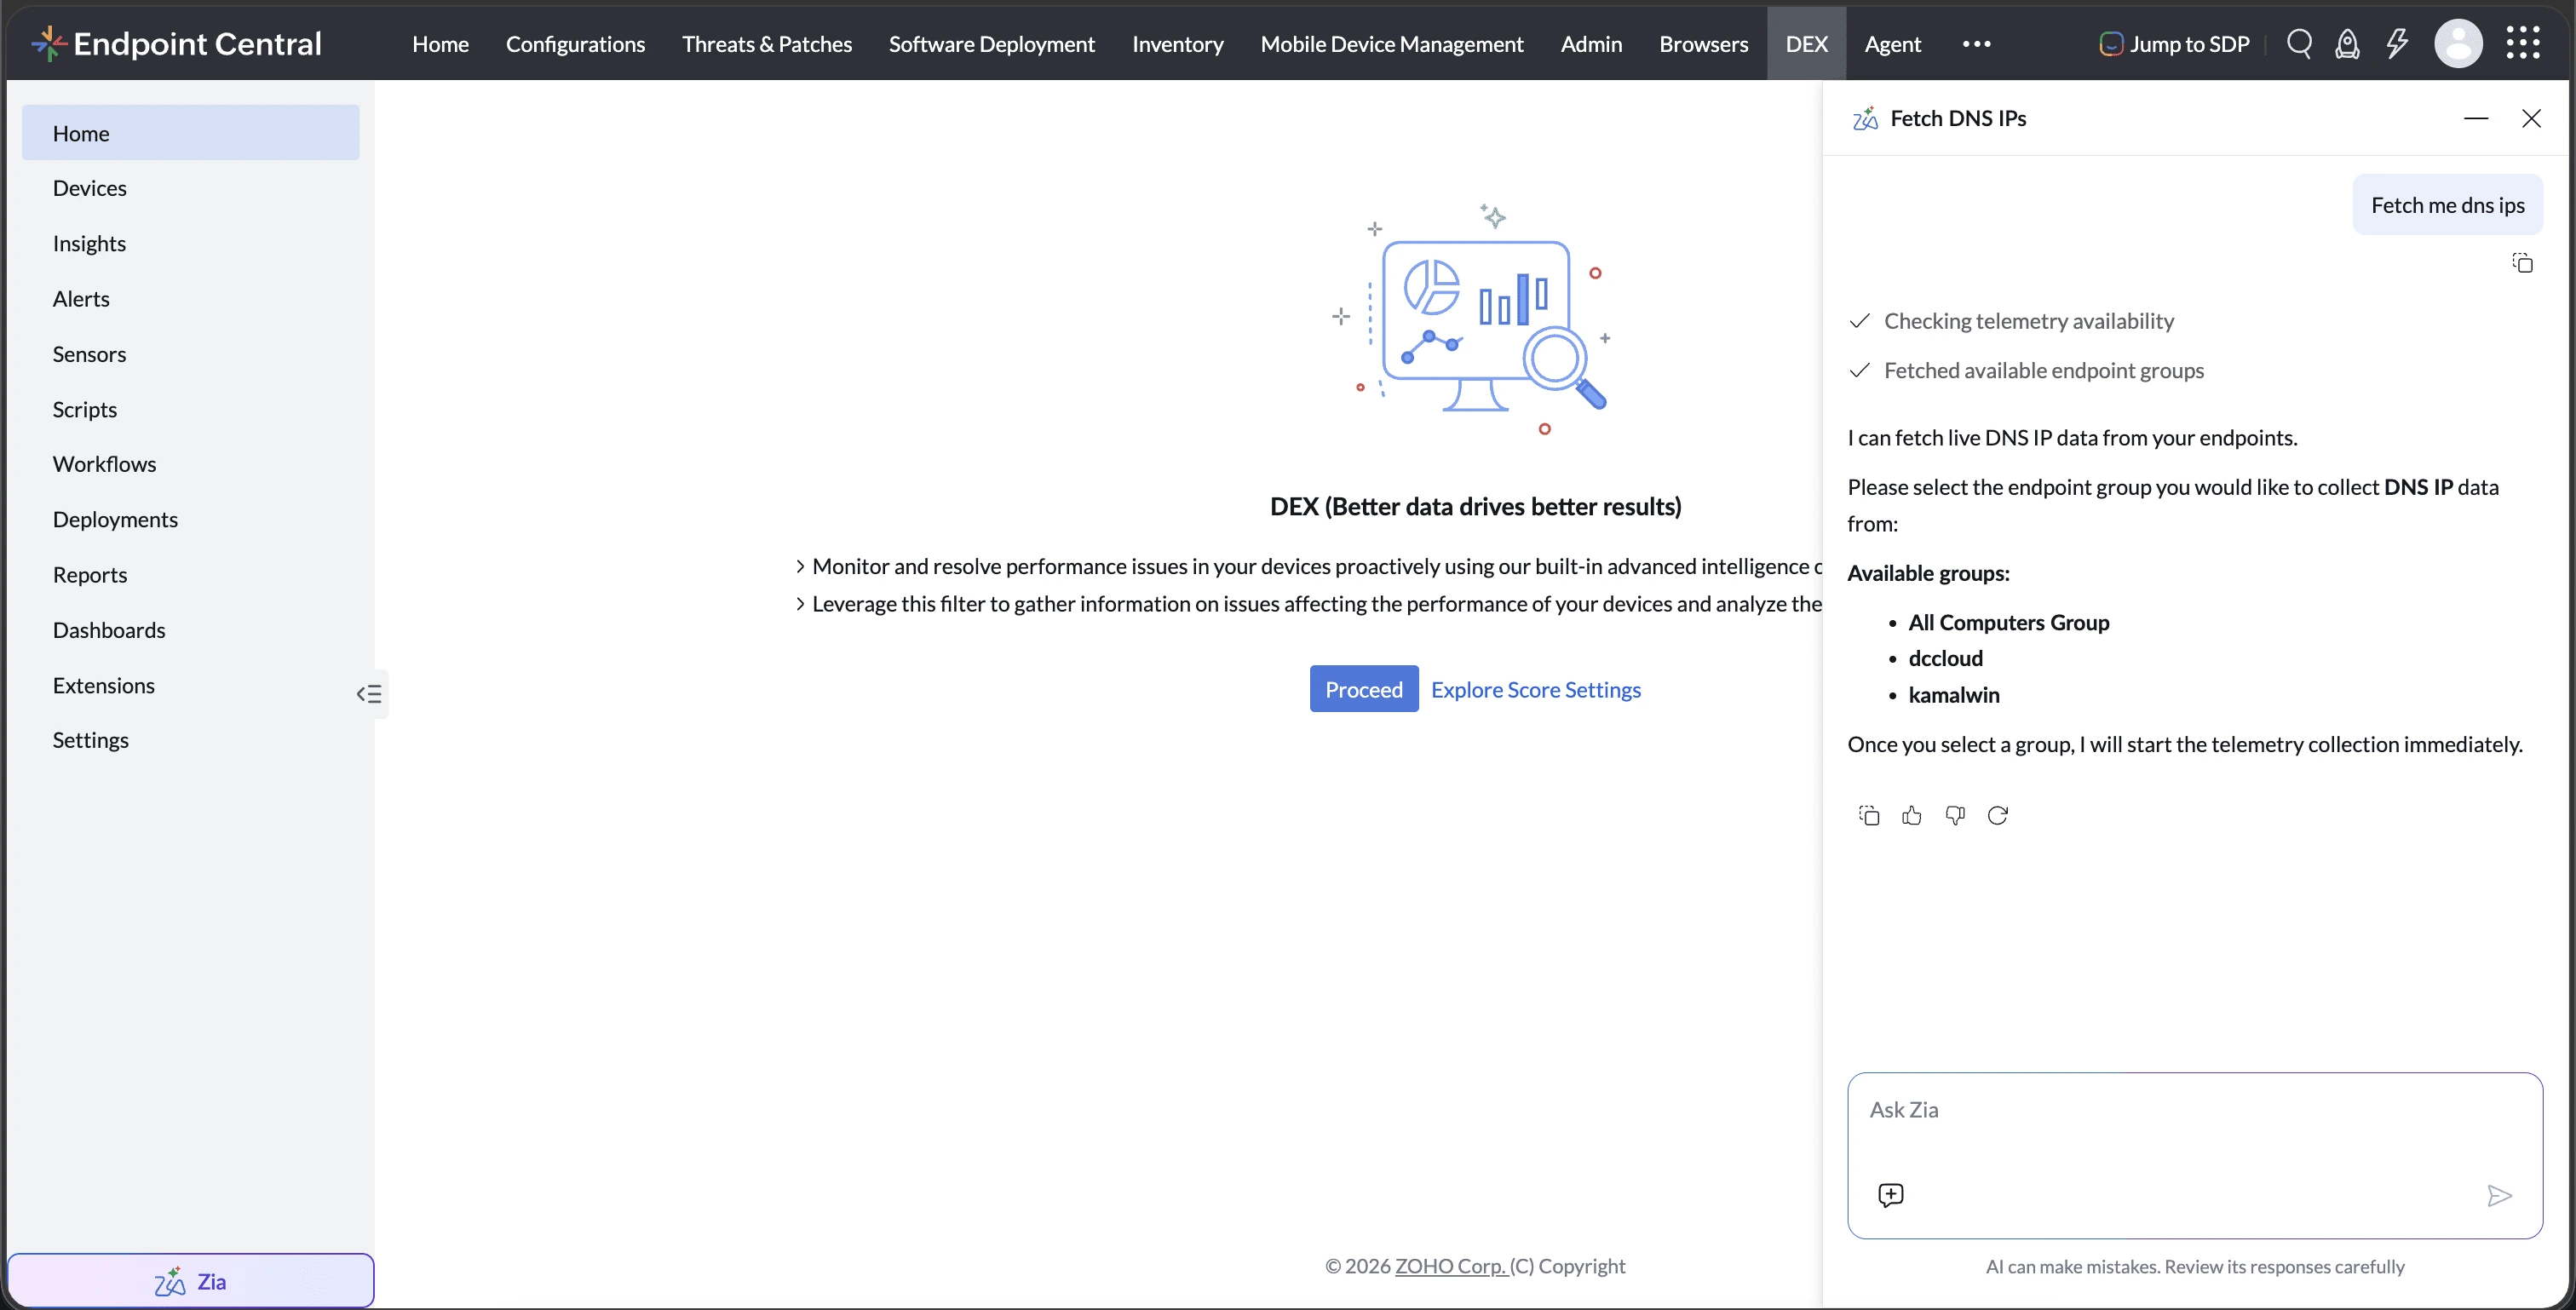Screen dimensions: 2576x1310
Task: Click Jump to SDP
Action: pos(2174,44)
